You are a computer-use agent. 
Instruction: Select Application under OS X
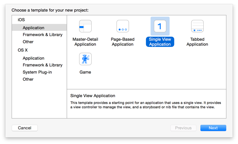click(x=34, y=58)
